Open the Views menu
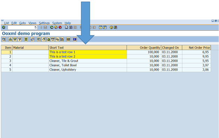This screenshot has height=138, width=219. coord(32,23)
